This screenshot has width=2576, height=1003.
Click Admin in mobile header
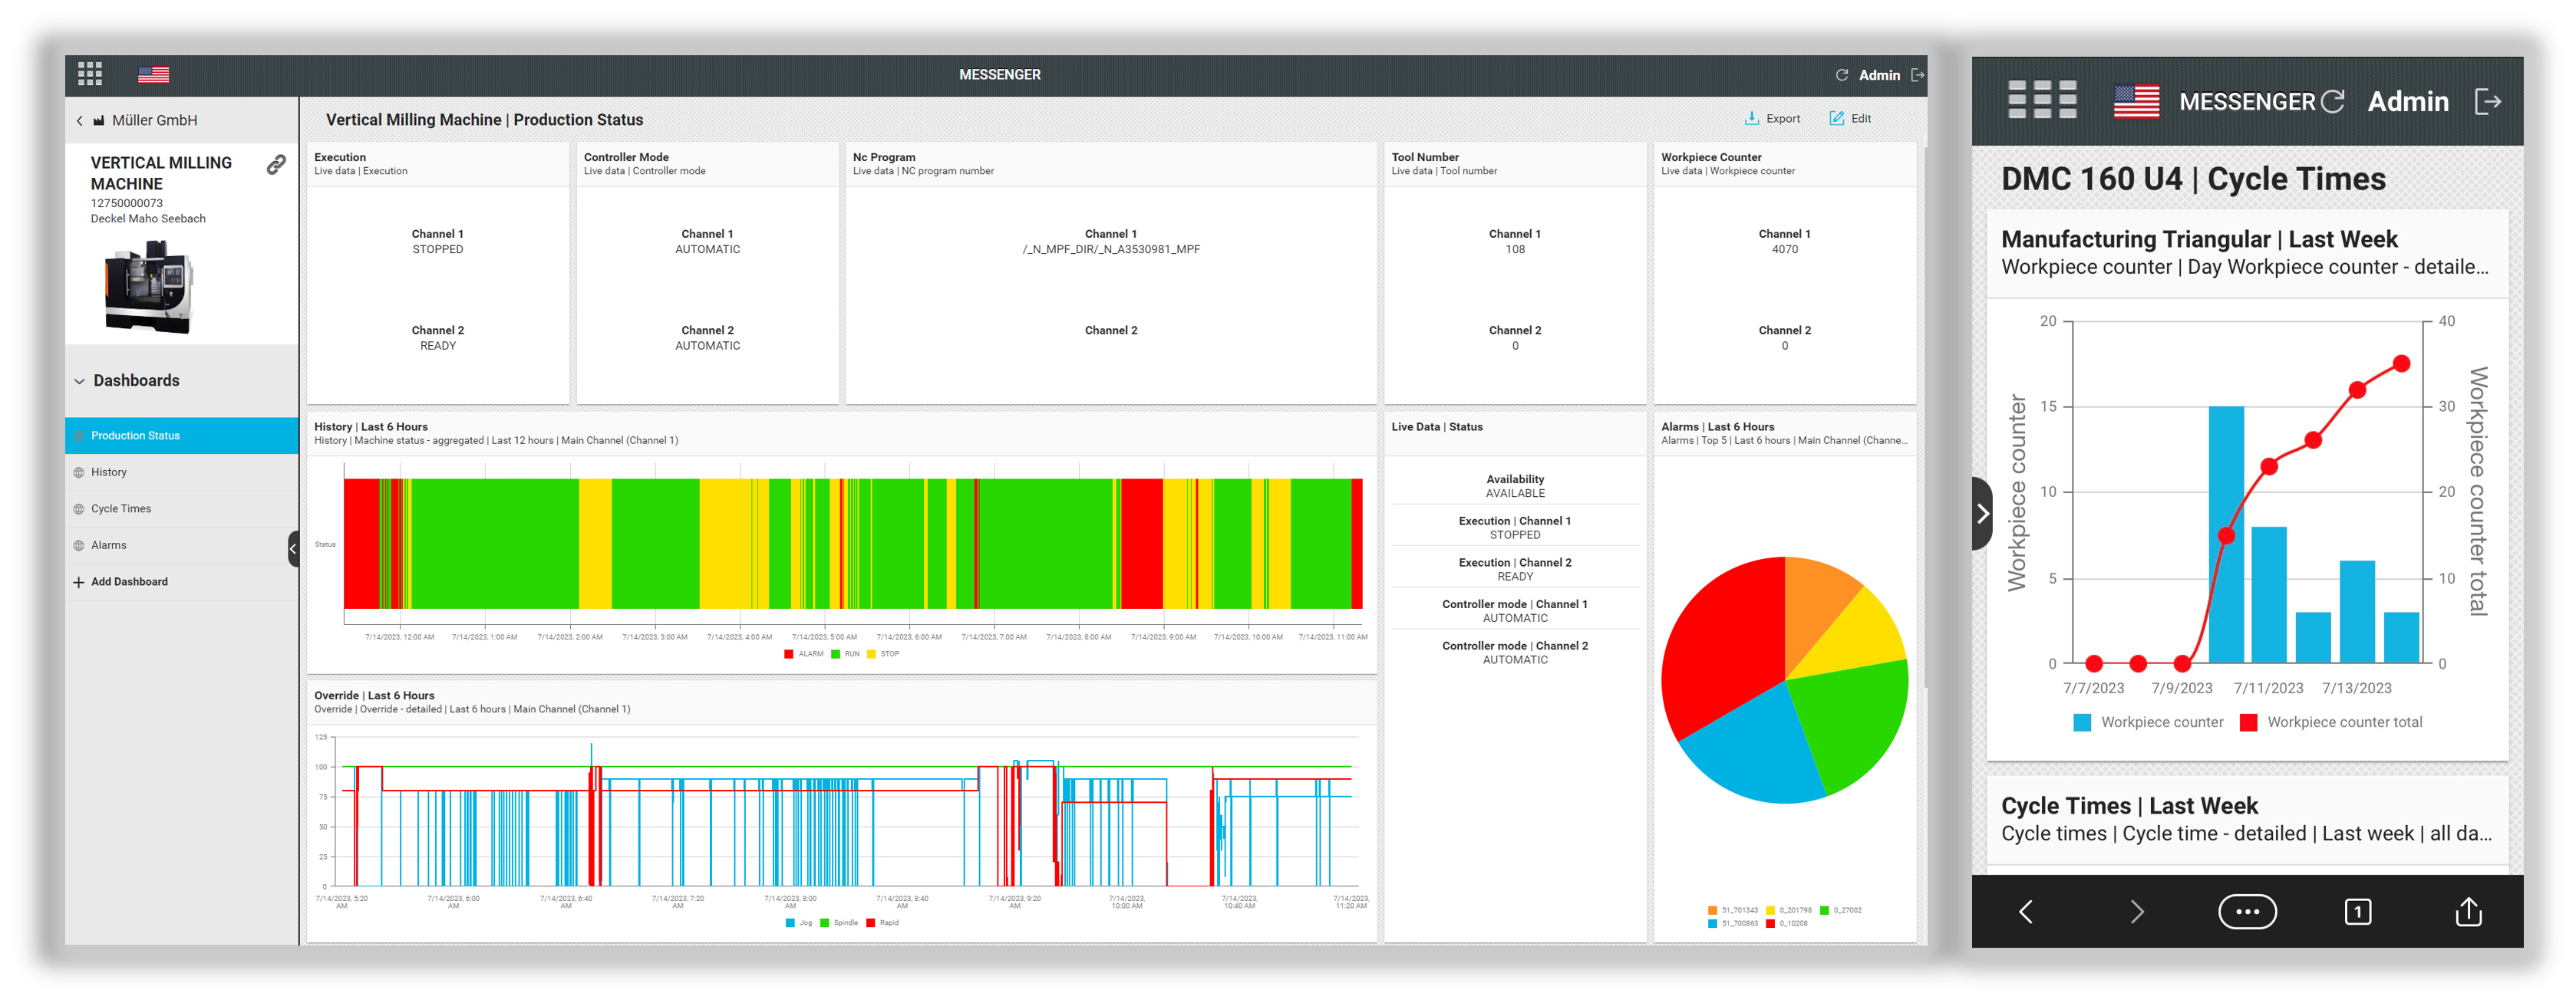pos(2407,101)
